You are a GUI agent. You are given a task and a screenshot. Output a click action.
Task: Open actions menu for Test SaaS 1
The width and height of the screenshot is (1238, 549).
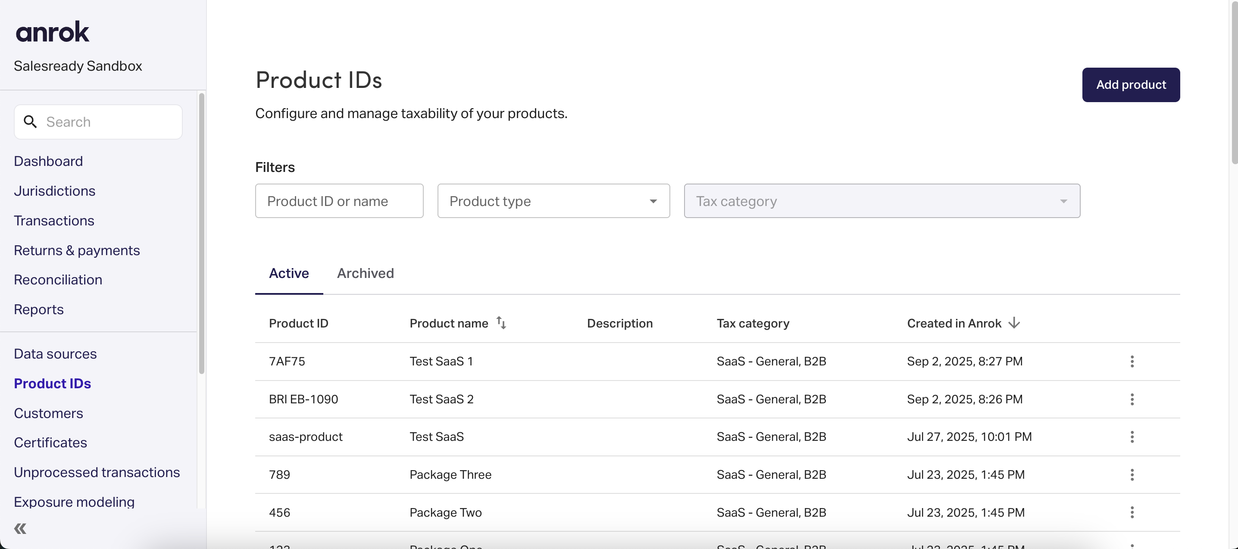[1132, 361]
